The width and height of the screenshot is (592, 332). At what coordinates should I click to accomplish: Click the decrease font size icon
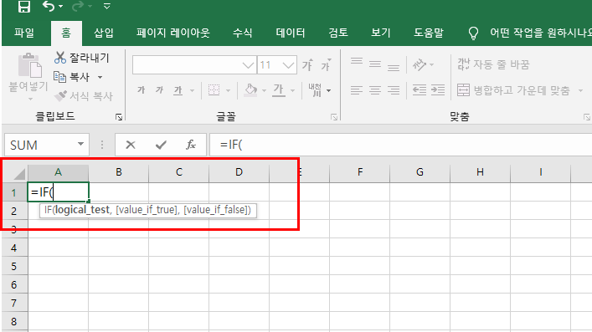(327, 65)
